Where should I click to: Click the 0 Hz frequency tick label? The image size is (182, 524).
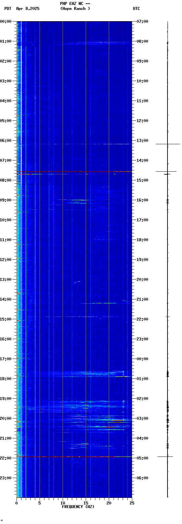pyautogui.click(x=16, y=503)
